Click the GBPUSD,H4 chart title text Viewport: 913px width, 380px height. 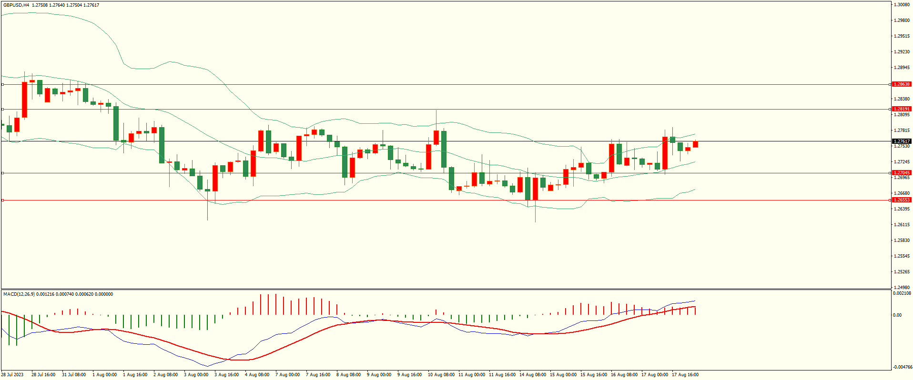[x=16, y=5]
